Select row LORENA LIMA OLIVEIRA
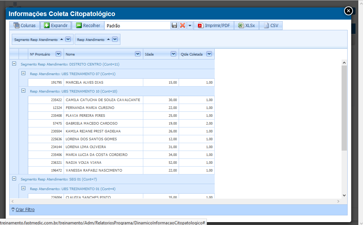Viewport: 363px width, 225px height. point(121,147)
